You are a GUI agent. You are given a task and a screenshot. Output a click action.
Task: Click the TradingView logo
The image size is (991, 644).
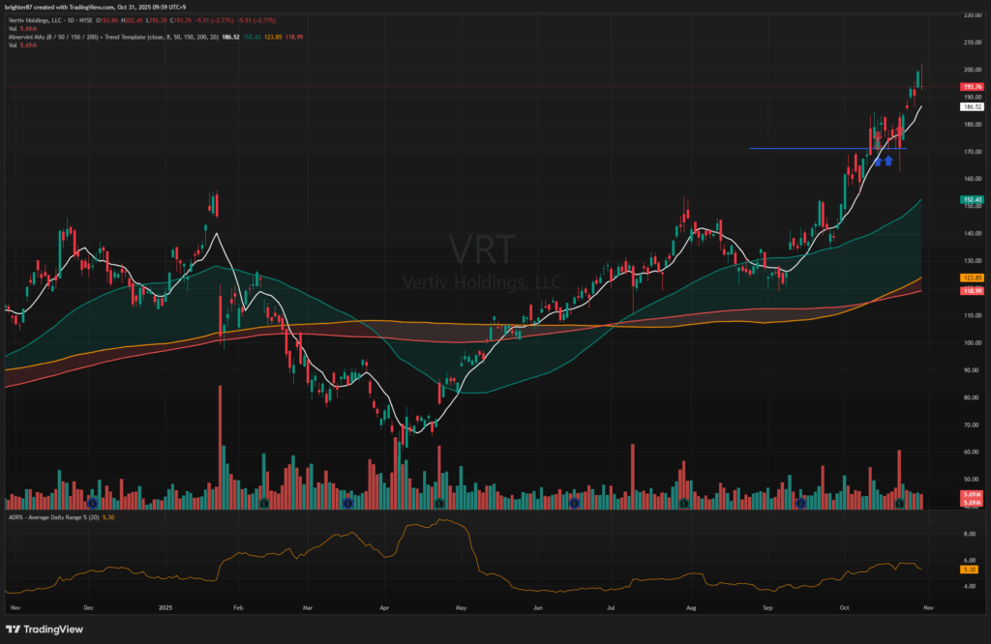click(x=46, y=629)
